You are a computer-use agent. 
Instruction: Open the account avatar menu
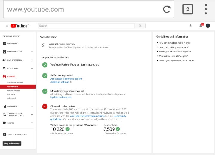208,26
